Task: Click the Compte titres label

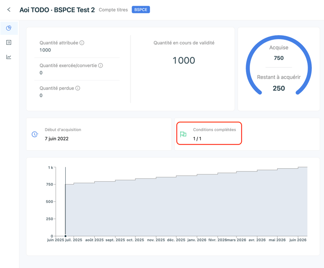Action: pos(113,10)
